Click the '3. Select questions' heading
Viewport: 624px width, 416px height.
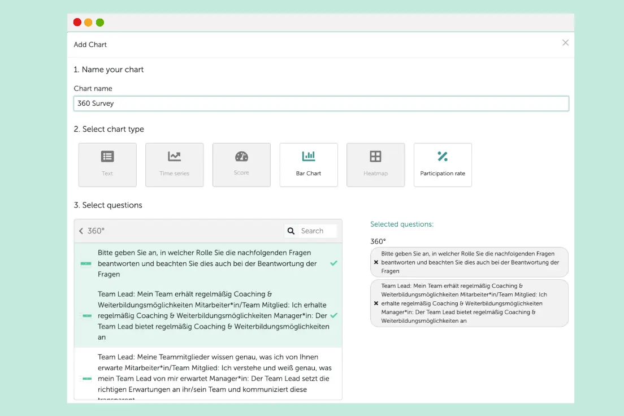click(x=108, y=205)
